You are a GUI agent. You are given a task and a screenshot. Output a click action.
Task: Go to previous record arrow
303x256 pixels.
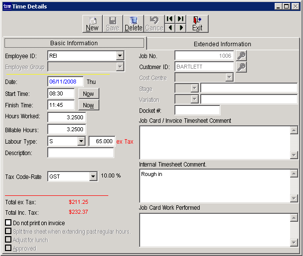170,28
